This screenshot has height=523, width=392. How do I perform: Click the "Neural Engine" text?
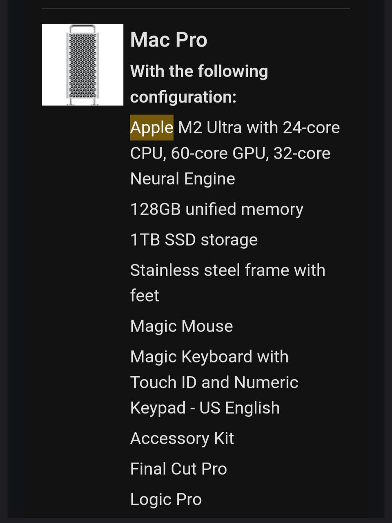(x=183, y=179)
